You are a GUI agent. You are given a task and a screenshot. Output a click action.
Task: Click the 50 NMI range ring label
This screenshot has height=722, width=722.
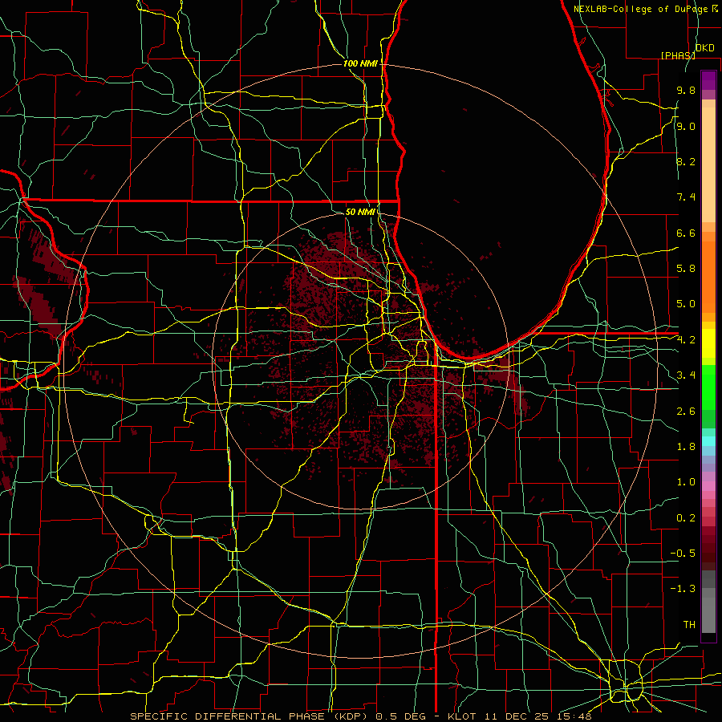click(360, 212)
